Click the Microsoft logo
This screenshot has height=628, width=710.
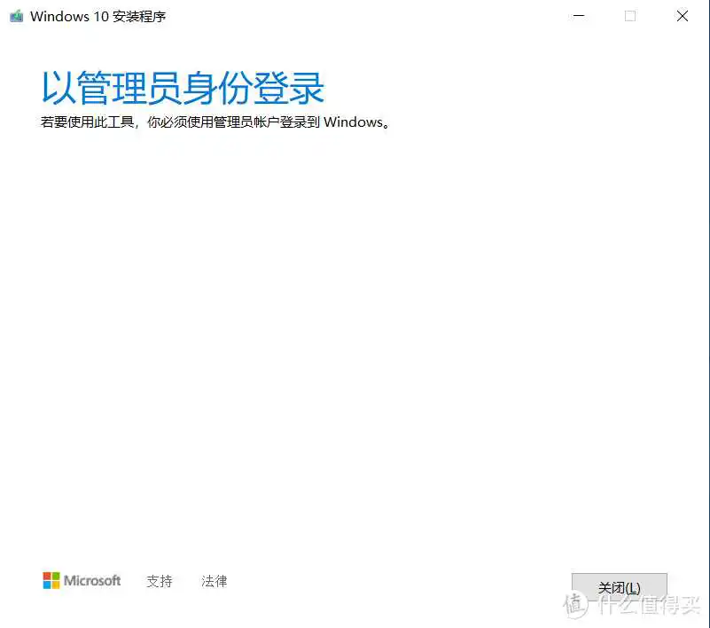[82, 580]
